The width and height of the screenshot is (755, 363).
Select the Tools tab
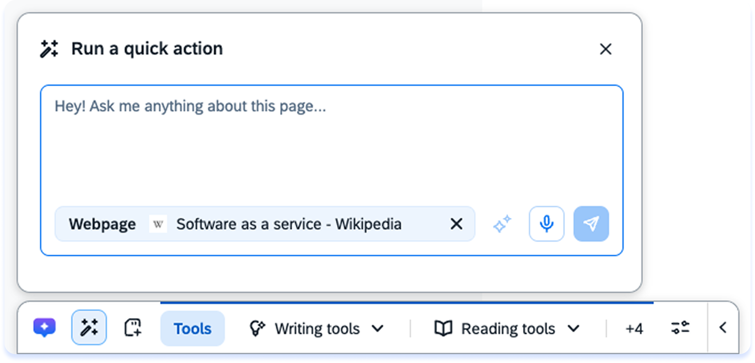(x=192, y=328)
